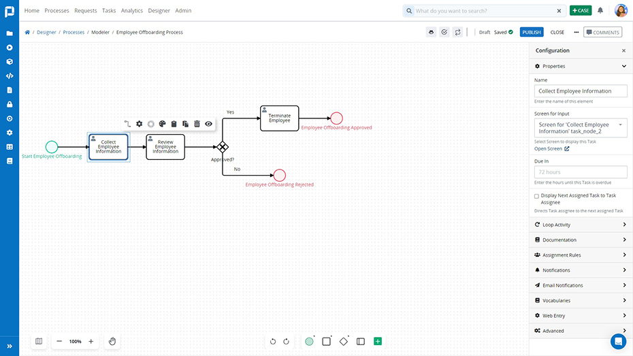Select the pan hand tool
Viewport: 633px width, 356px height.
pyautogui.click(x=112, y=342)
